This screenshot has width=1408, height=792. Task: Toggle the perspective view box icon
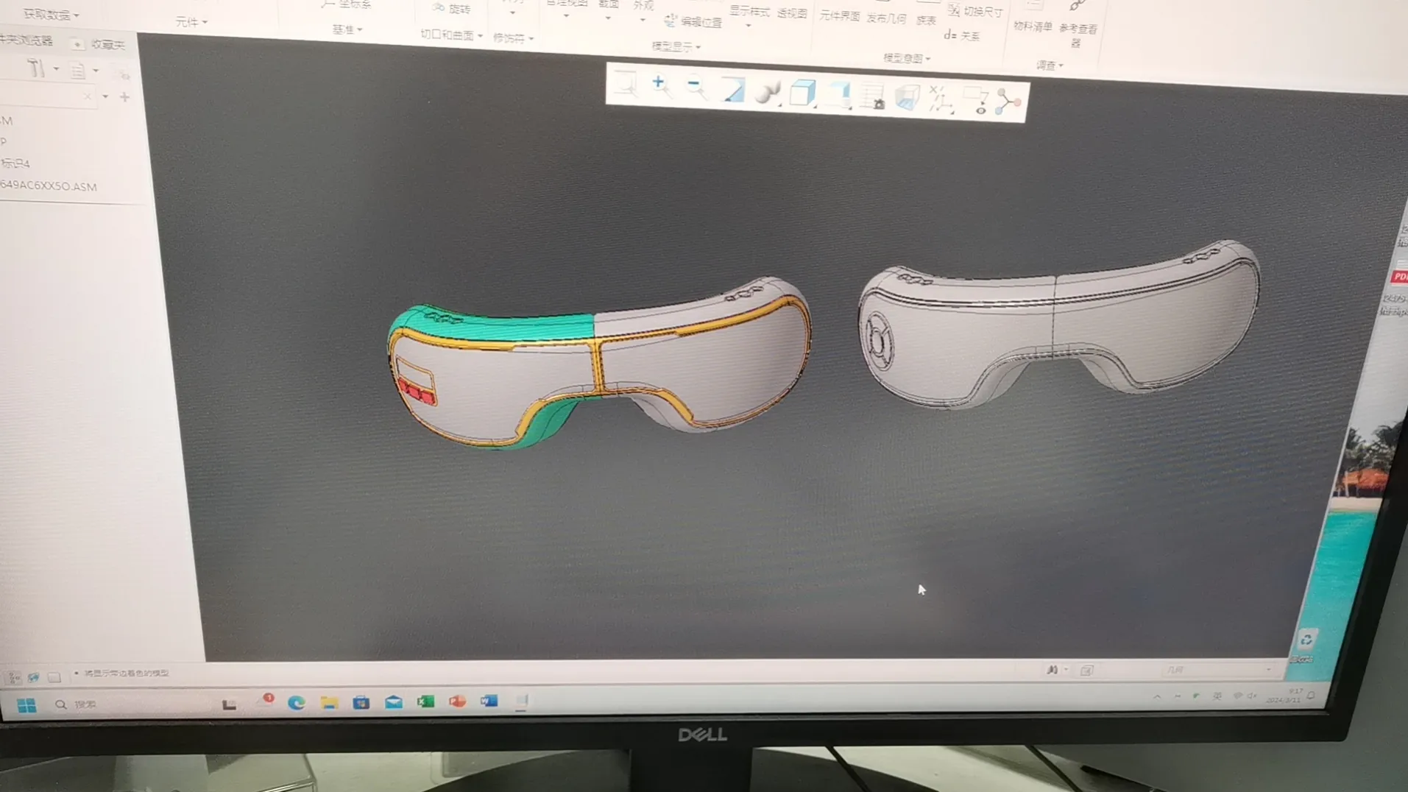[908, 98]
